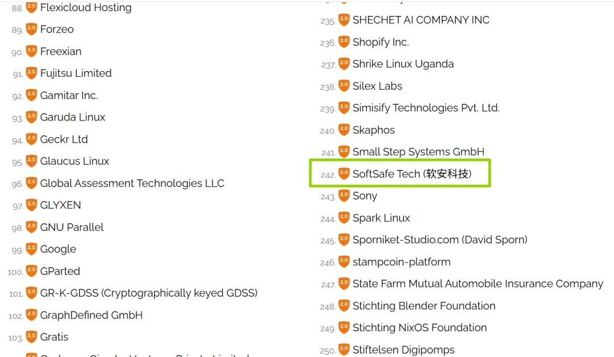Click the badge beside GR-K-GDSS entry
The image size is (614, 357).
(x=31, y=293)
